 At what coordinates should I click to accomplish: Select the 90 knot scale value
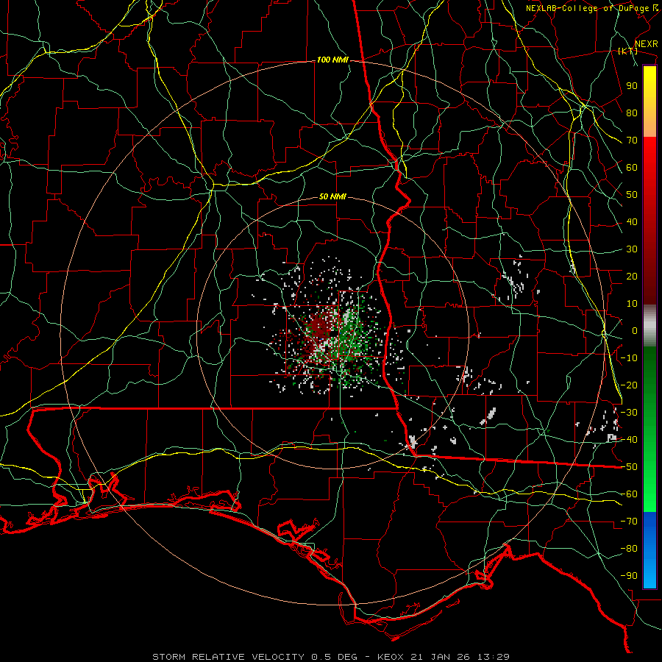tap(632, 86)
